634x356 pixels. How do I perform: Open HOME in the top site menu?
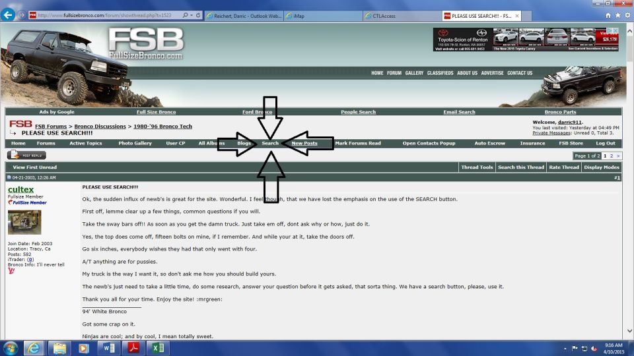click(x=377, y=73)
